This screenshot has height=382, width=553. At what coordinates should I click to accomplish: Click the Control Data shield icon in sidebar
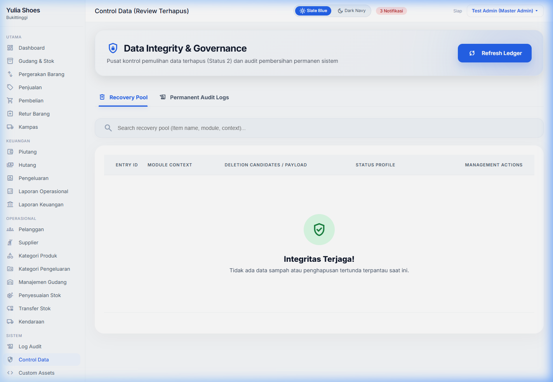pos(10,360)
